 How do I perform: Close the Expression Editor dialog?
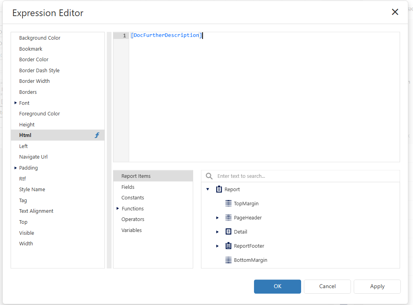[x=395, y=12]
